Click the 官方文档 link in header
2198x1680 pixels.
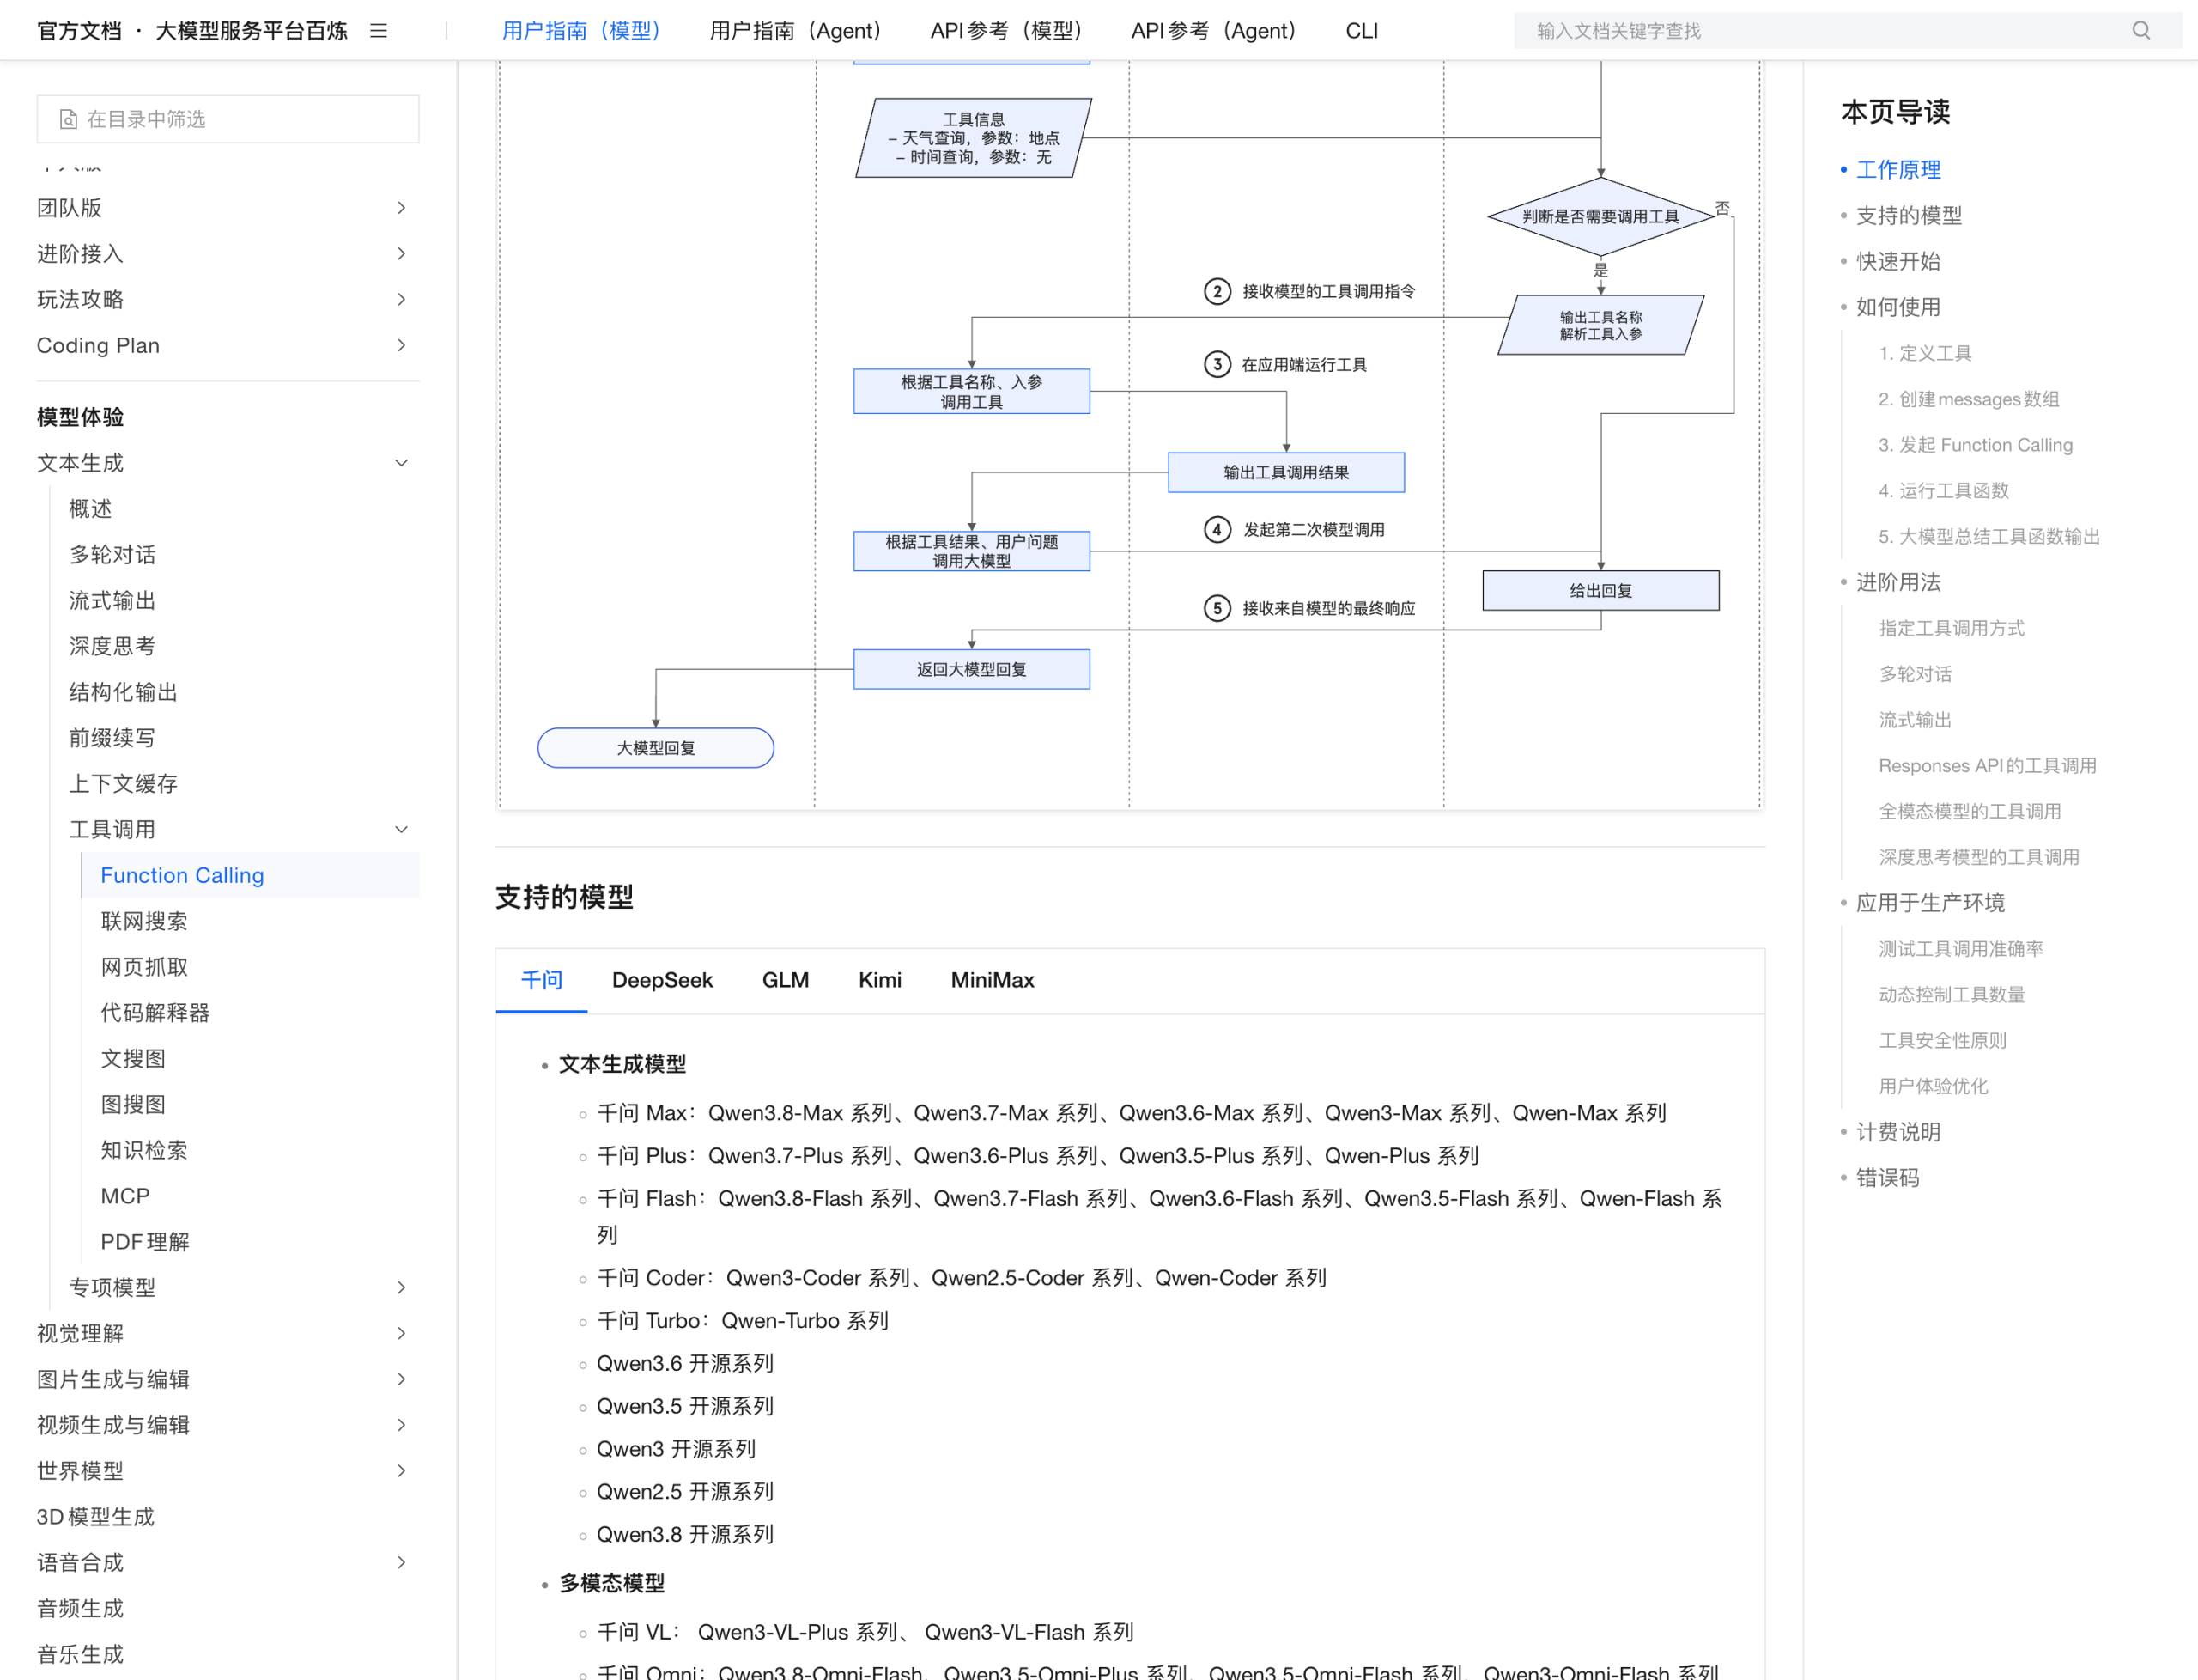click(79, 31)
